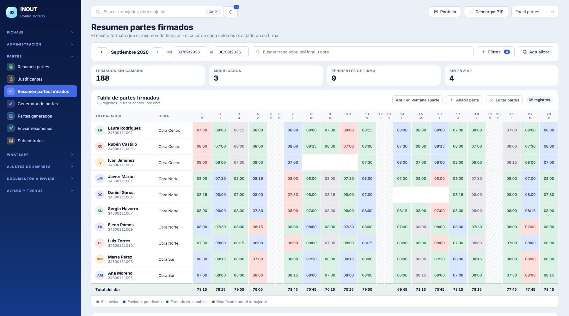Click Justificantes sidebar icon
The image size is (569, 316).
coord(11,79)
